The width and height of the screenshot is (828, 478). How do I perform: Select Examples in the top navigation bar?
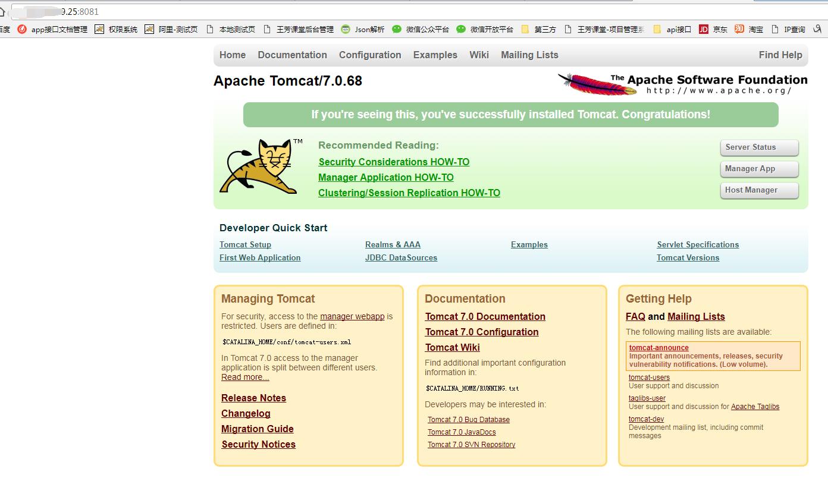click(x=435, y=55)
